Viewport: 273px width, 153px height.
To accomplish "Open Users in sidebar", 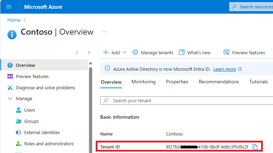I will [29, 110].
